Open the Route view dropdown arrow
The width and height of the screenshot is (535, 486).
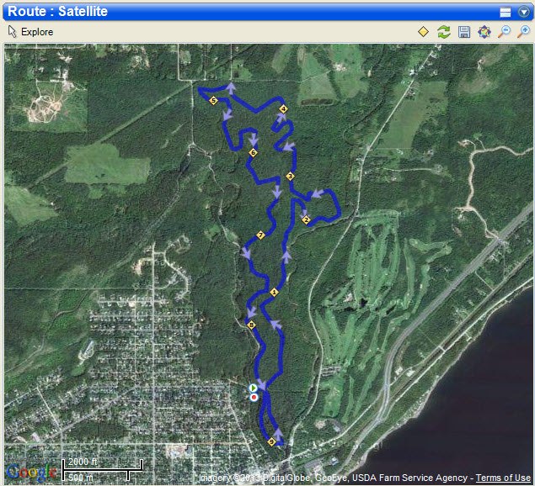(524, 12)
